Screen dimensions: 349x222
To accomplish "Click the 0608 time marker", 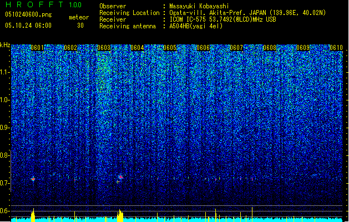I will (270, 48).
